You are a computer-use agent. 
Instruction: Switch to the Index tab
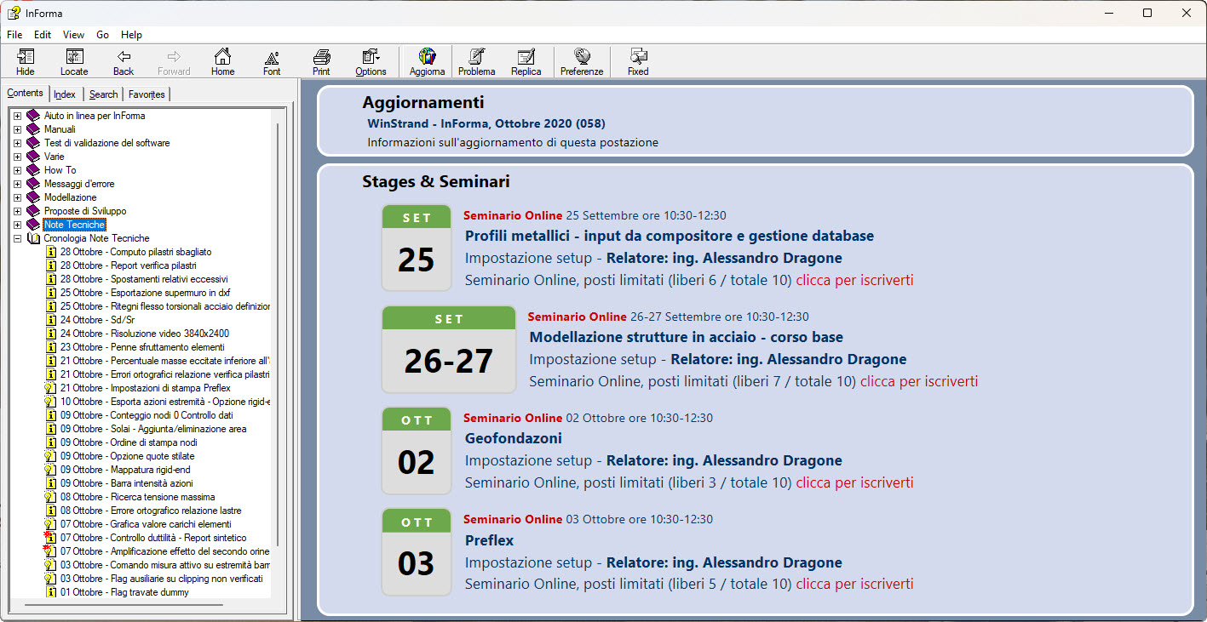(x=65, y=94)
